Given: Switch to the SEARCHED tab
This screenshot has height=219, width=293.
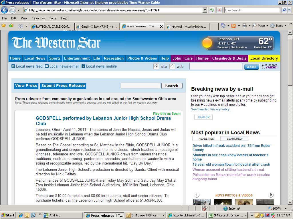Looking at the screenshot, I should (x=234, y=139).
